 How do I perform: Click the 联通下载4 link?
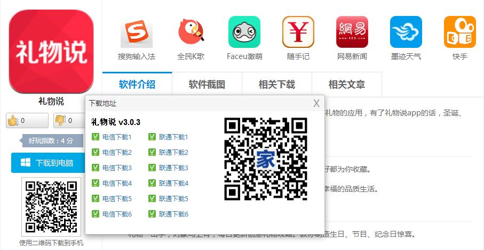click(x=173, y=184)
